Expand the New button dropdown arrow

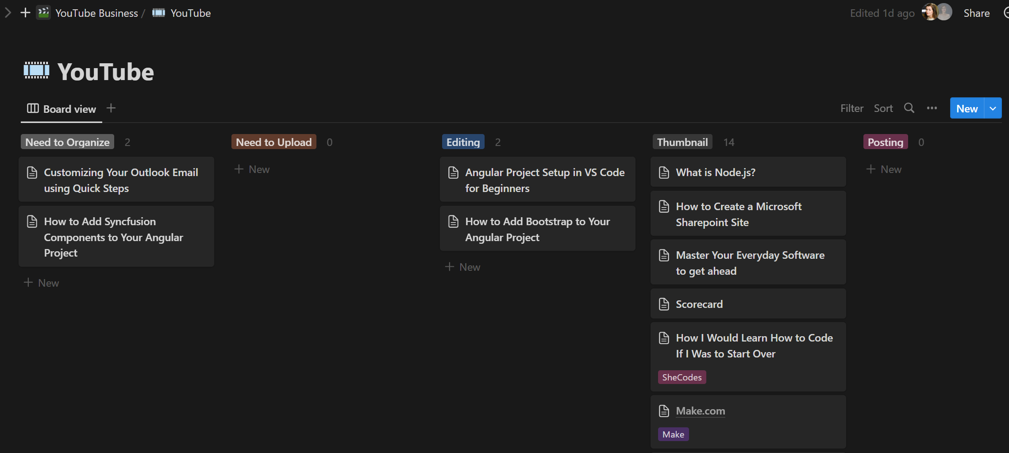click(x=993, y=108)
